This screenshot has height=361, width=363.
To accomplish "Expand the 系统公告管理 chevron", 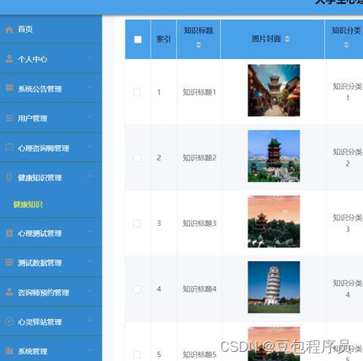I will click(89, 88).
